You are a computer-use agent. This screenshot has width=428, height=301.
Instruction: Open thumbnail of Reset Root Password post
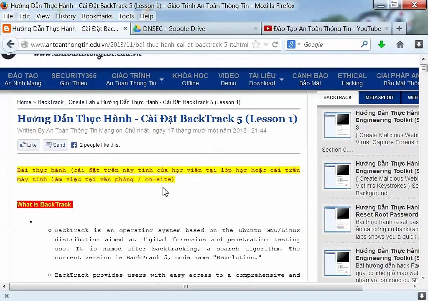click(337, 219)
